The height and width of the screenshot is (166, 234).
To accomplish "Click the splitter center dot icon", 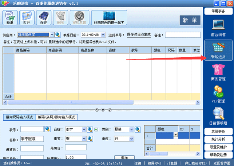I will click(x=103, y=110).
